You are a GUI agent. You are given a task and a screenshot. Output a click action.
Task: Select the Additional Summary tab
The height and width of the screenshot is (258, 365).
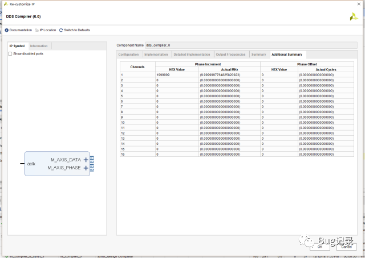(x=287, y=55)
